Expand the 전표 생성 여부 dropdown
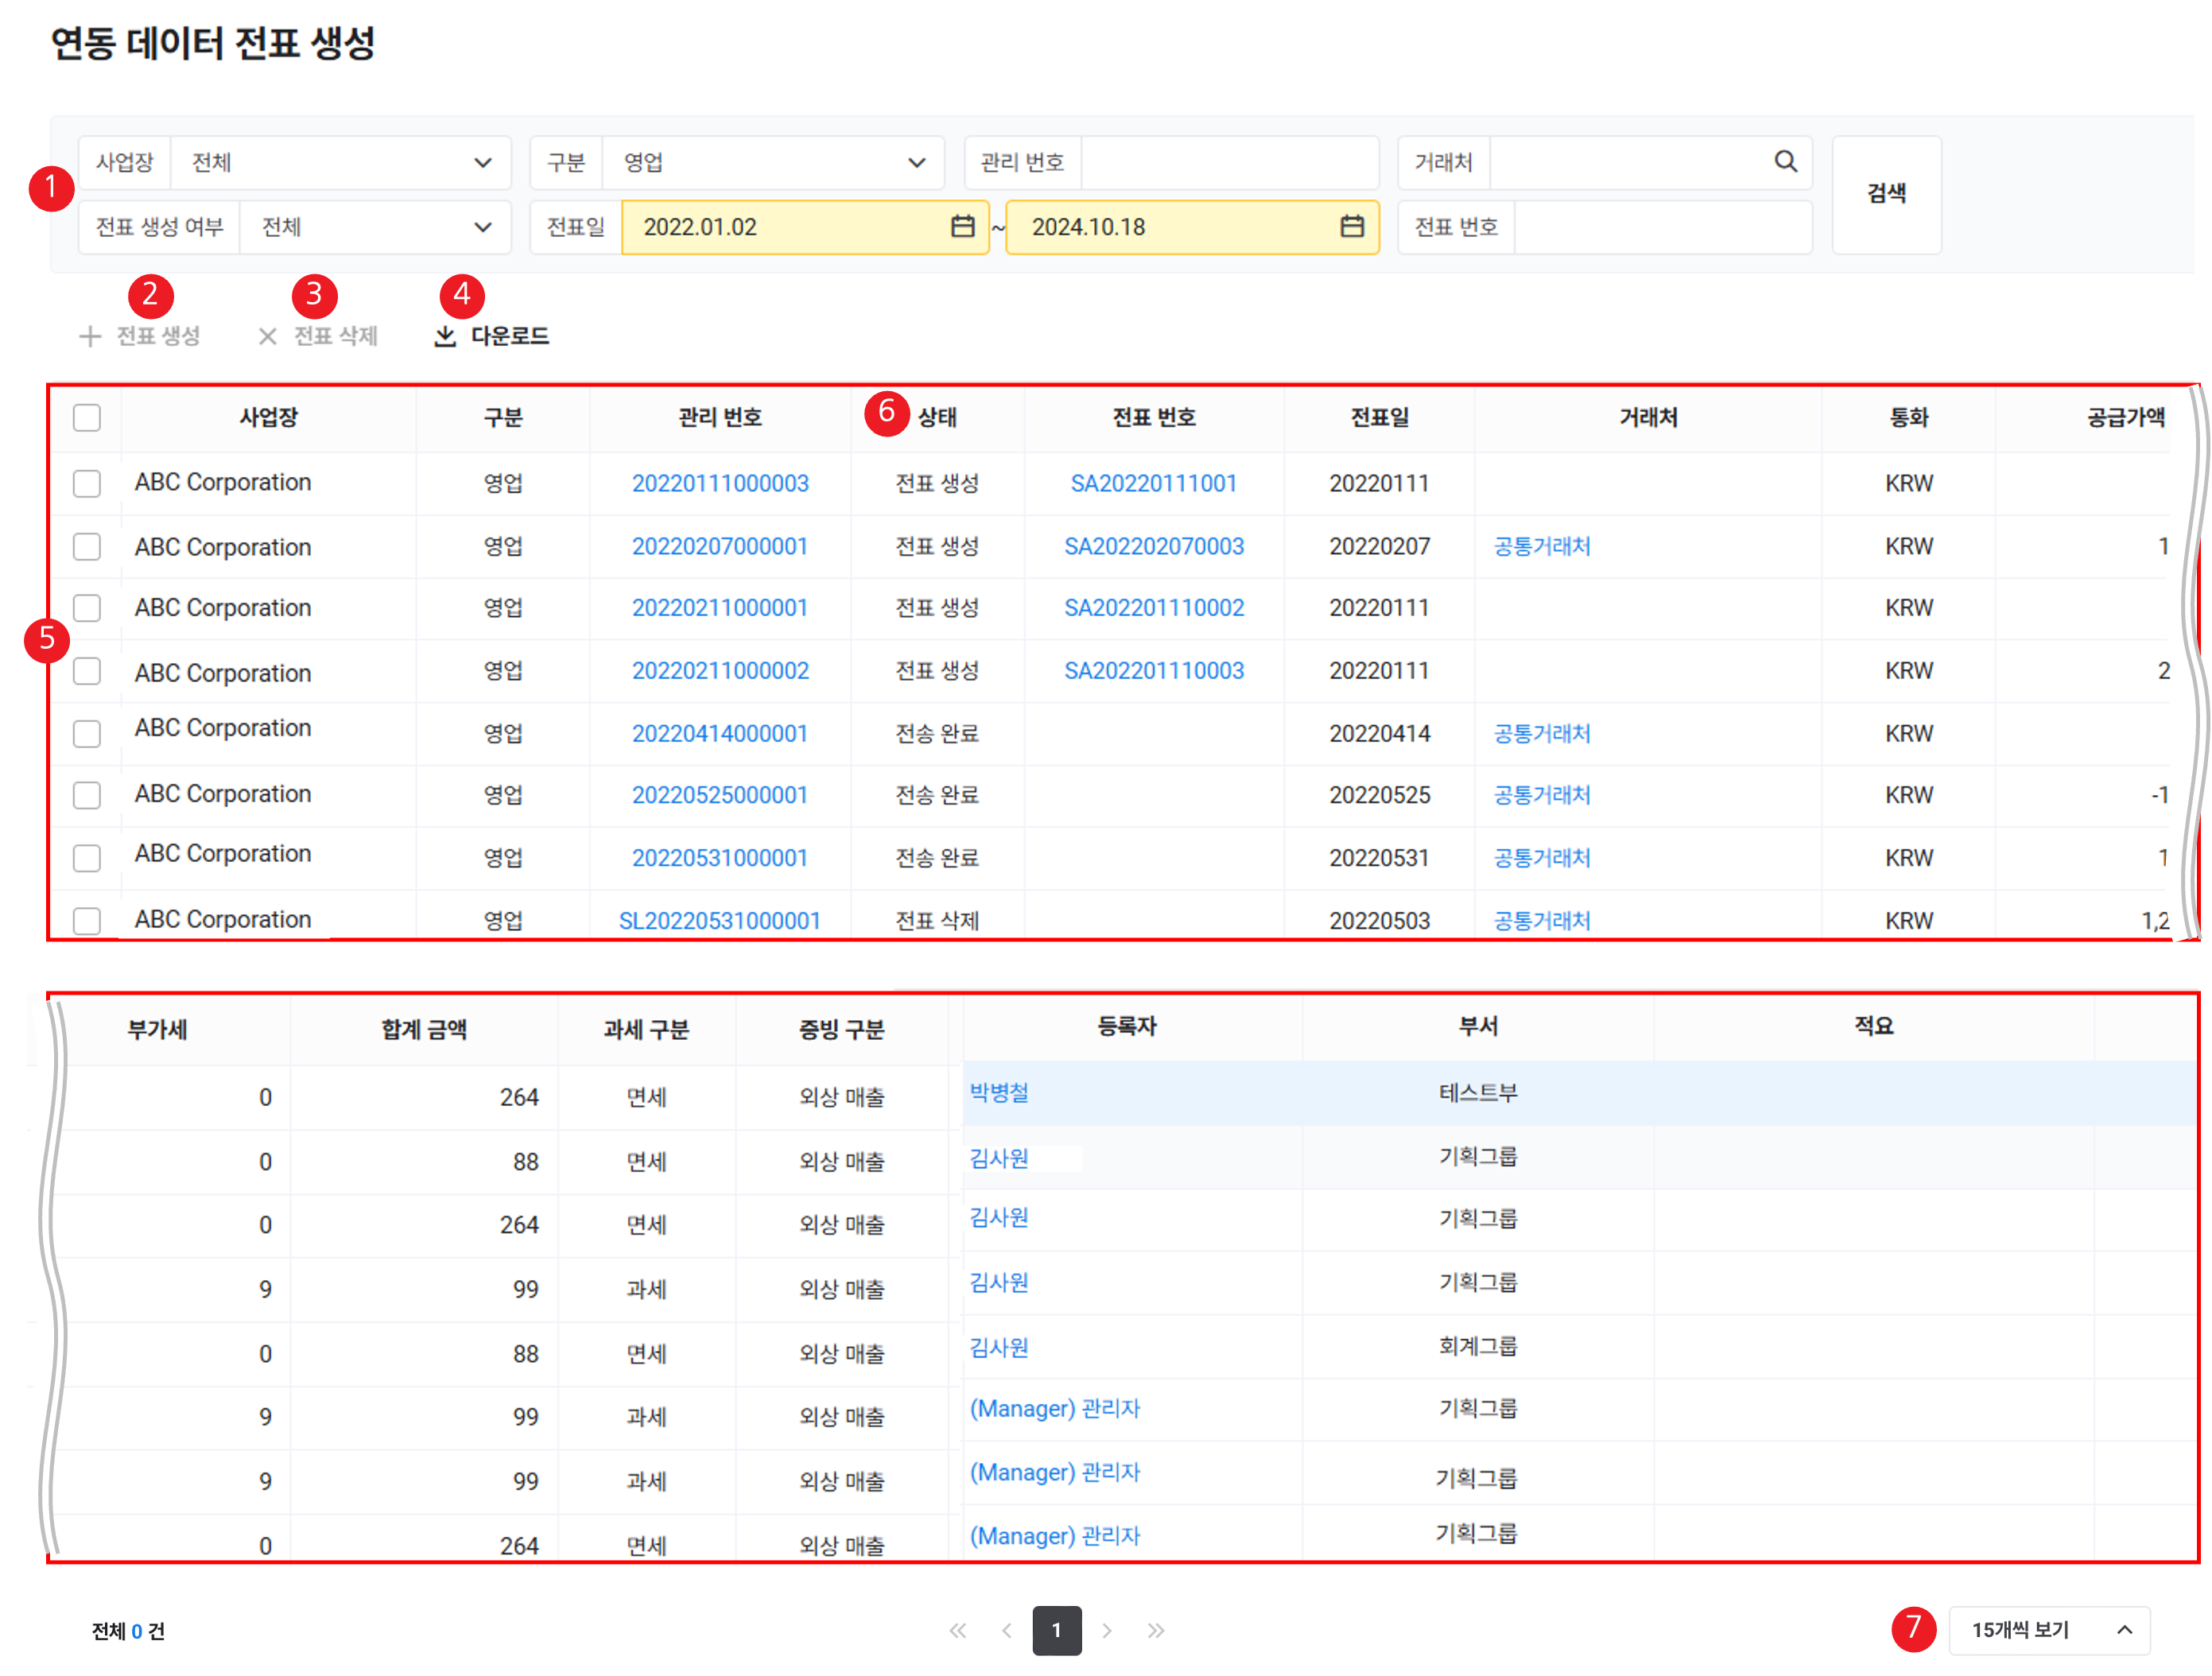The width and height of the screenshot is (2212, 1676). tap(482, 227)
